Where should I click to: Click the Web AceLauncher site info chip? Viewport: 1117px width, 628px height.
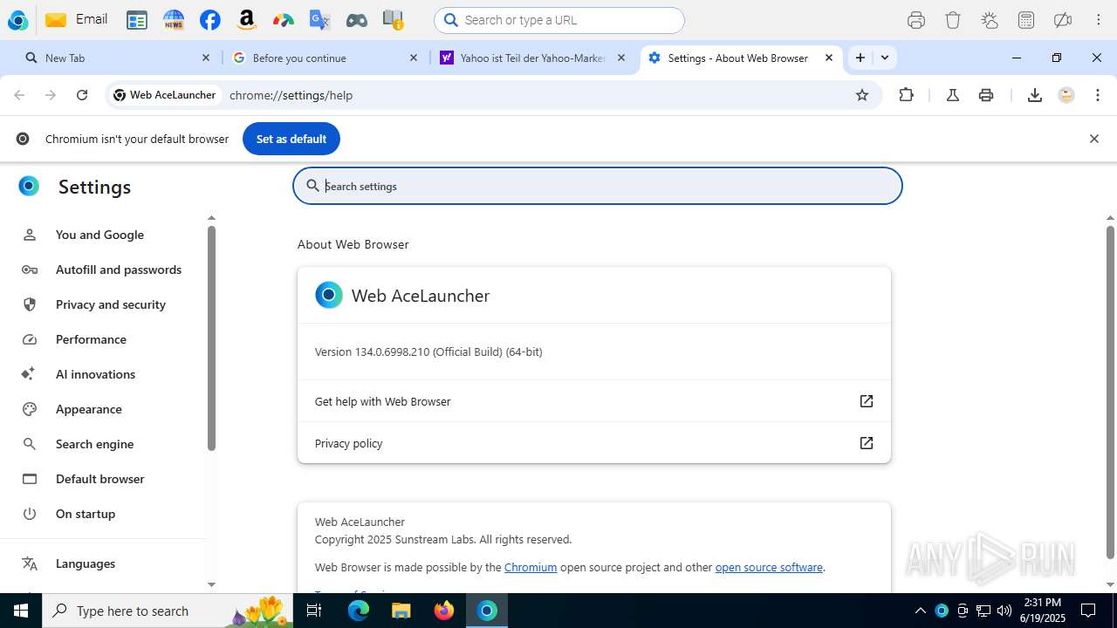click(x=164, y=95)
